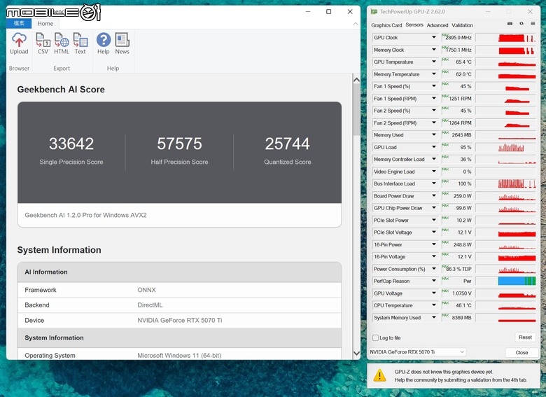
Task: Click the 259.0 W Board Power value
Action: pos(463,196)
